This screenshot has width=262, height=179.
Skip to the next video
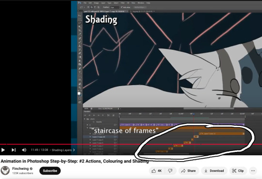tap(14, 150)
